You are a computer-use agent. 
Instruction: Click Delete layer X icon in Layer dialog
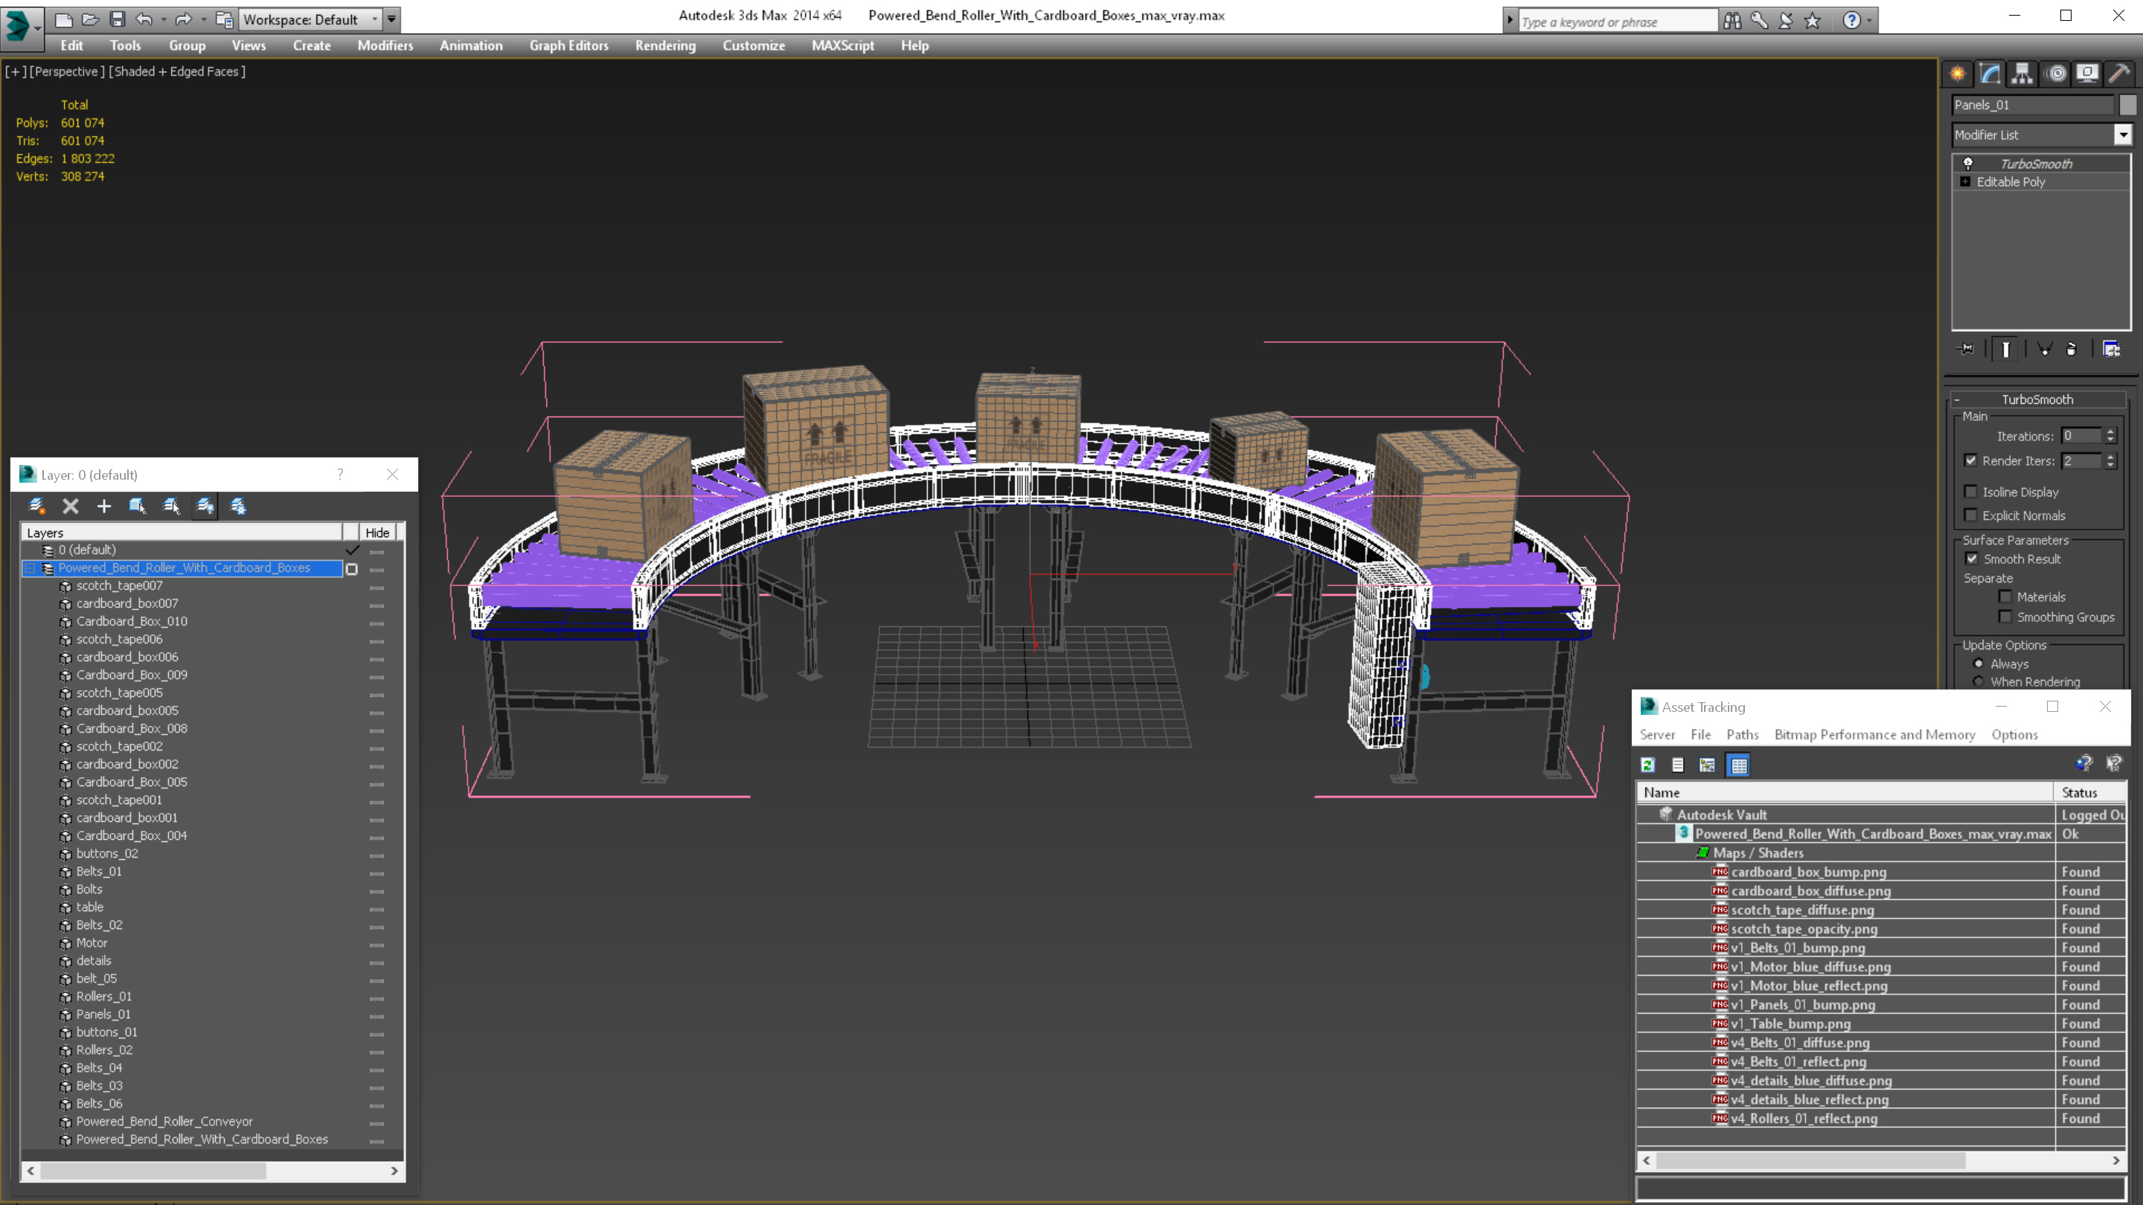[71, 506]
